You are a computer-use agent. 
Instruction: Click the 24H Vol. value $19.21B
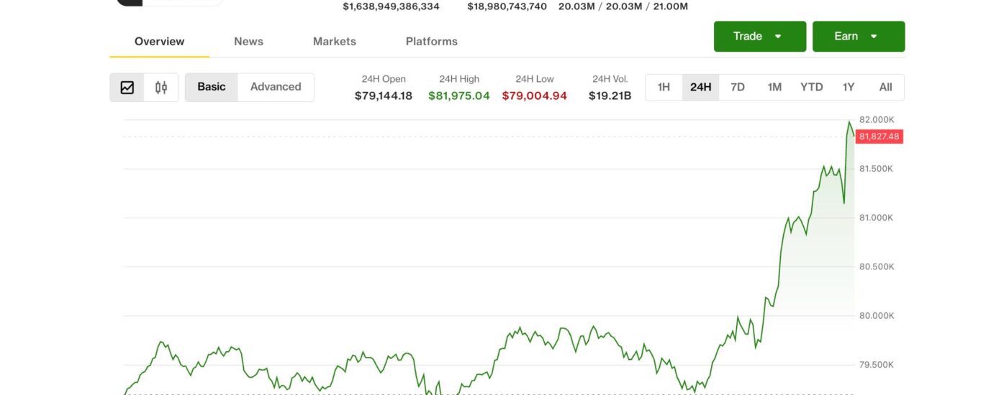click(610, 96)
